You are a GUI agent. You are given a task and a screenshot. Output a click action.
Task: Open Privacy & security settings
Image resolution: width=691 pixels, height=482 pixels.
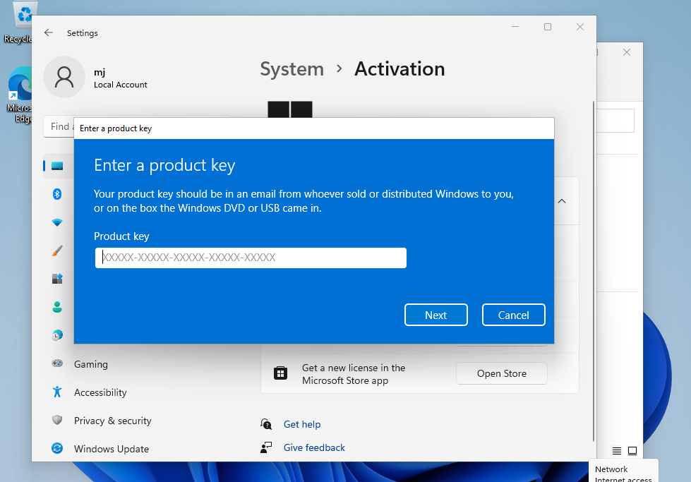pos(57,421)
